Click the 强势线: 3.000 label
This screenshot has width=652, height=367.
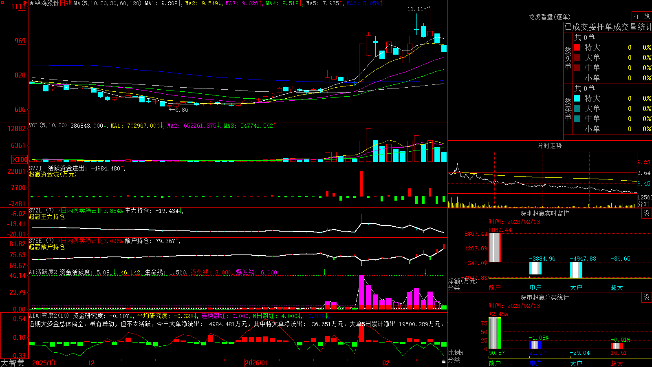tap(211, 272)
